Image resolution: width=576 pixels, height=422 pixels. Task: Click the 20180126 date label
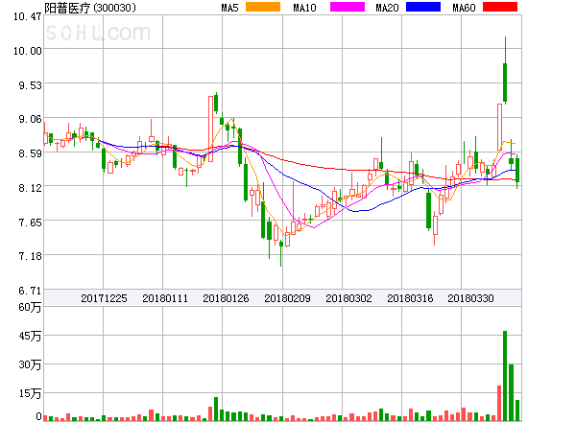coord(226,298)
